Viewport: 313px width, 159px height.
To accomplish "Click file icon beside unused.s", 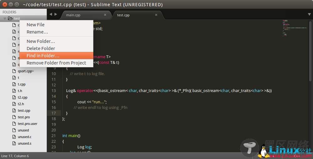I will [x=14, y=144].
